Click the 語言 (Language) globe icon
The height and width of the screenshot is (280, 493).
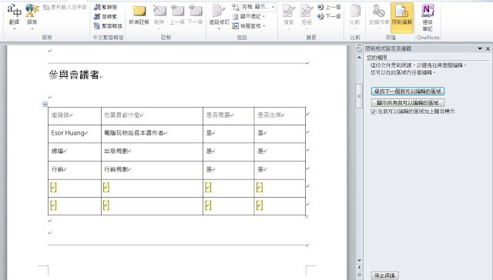click(32, 11)
